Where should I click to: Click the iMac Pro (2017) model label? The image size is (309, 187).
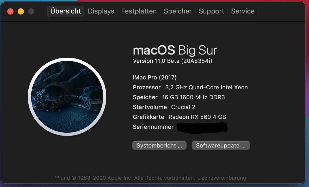click(x=155, y=77)
